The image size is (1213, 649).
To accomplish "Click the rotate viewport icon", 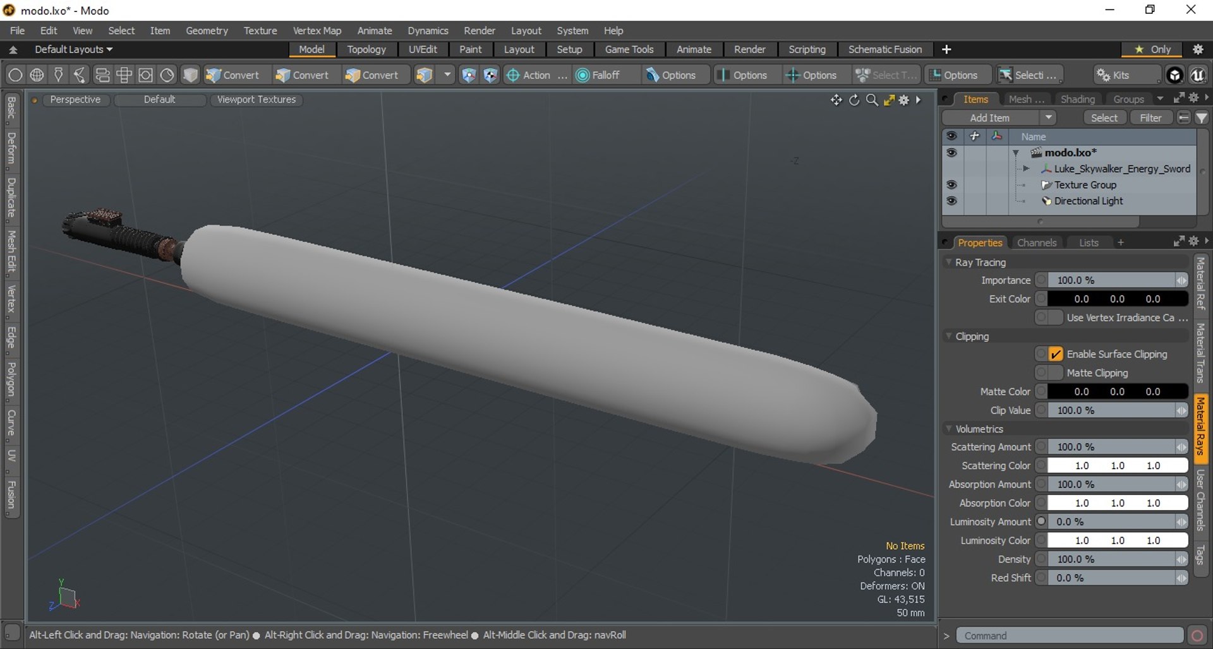I will pyautogui.click(x=854, y=100).
